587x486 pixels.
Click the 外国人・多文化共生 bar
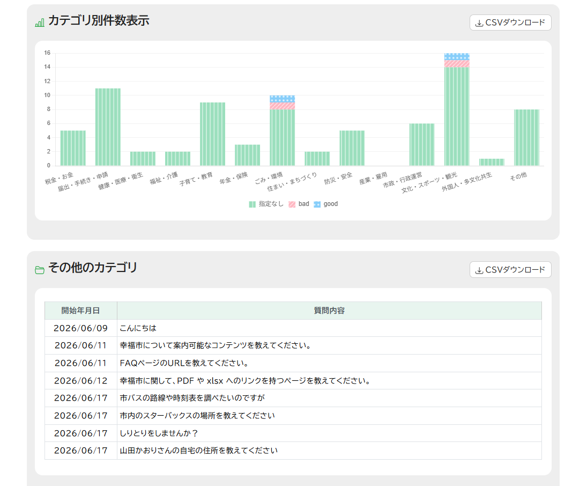click(x=492, y=162)
